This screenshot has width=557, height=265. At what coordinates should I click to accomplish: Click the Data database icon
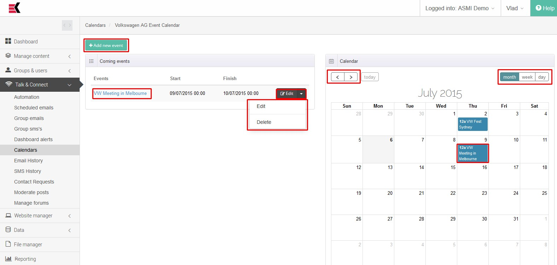[8, 230]
